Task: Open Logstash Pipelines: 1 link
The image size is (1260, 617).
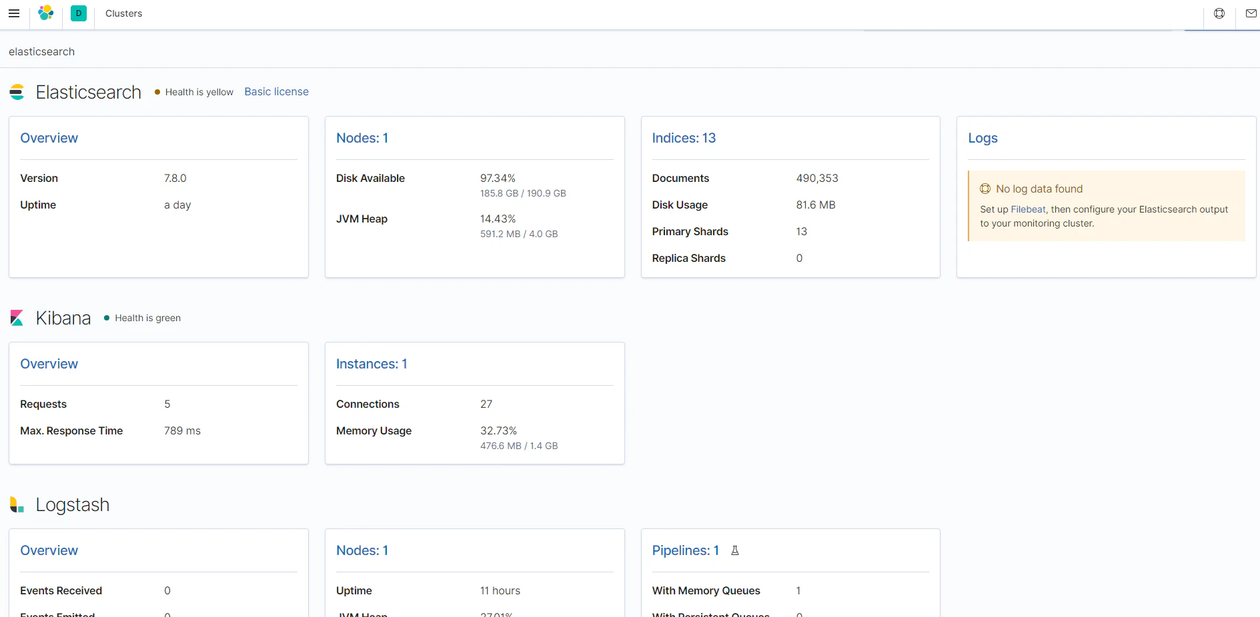Action: 686,550
